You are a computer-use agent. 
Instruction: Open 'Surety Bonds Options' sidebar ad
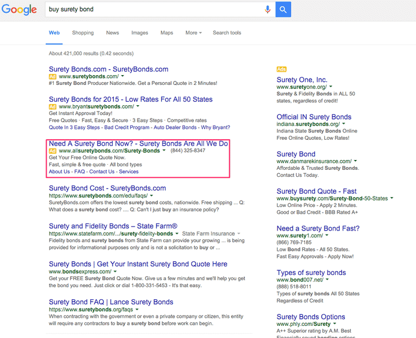(311, 317)
